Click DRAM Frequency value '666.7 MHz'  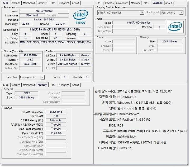(x=56, y=112)
